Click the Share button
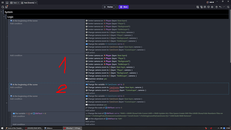The image size is (231, 130). coord(124,7)
